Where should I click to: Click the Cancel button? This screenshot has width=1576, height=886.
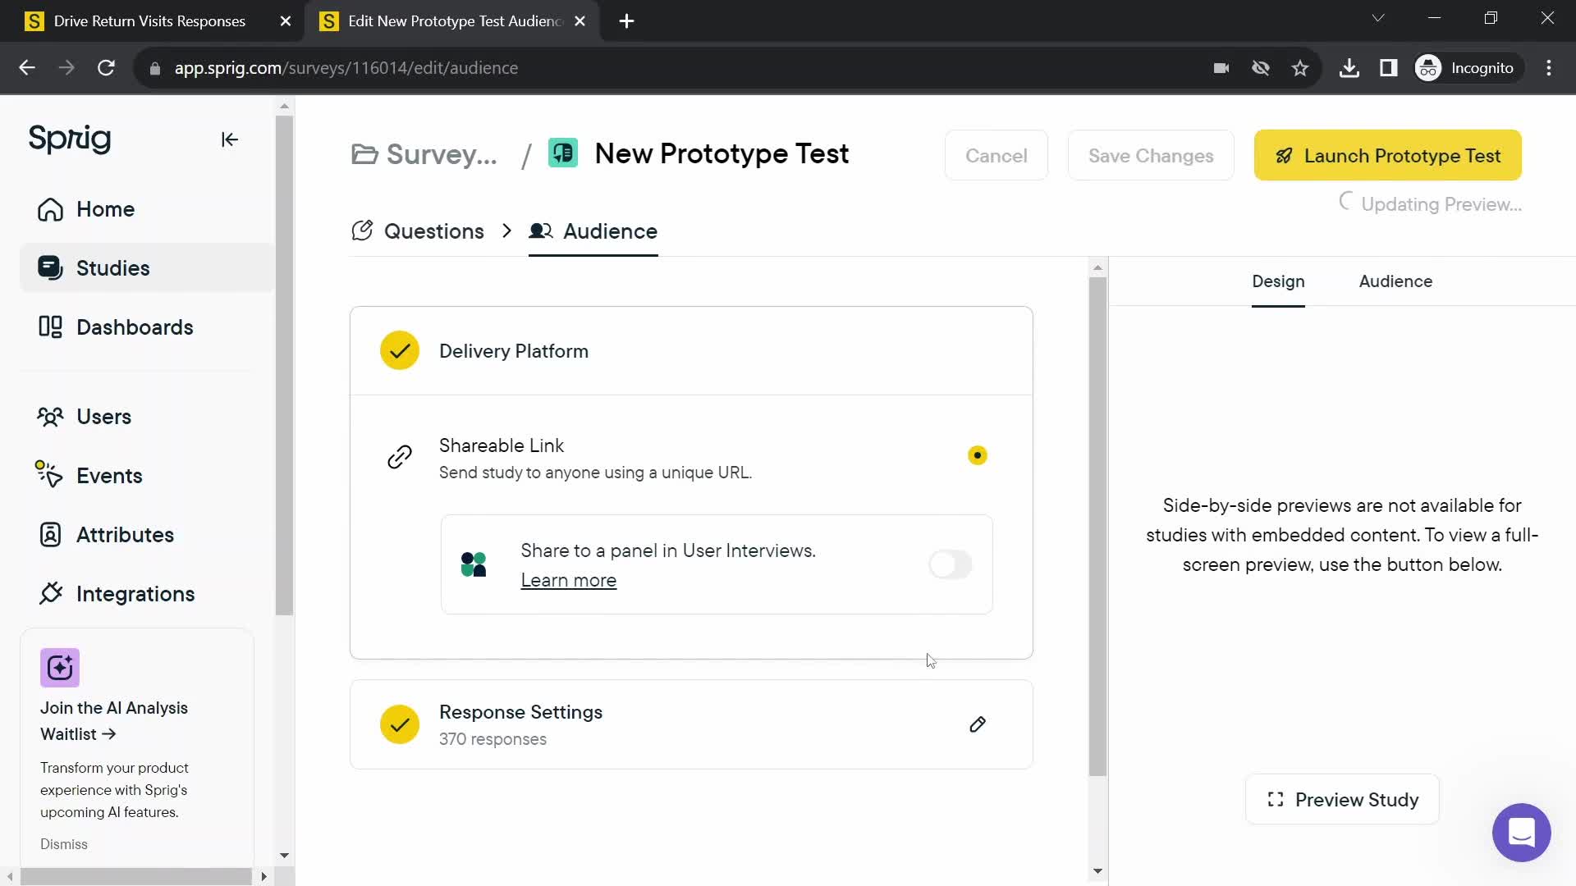[997, 155]
